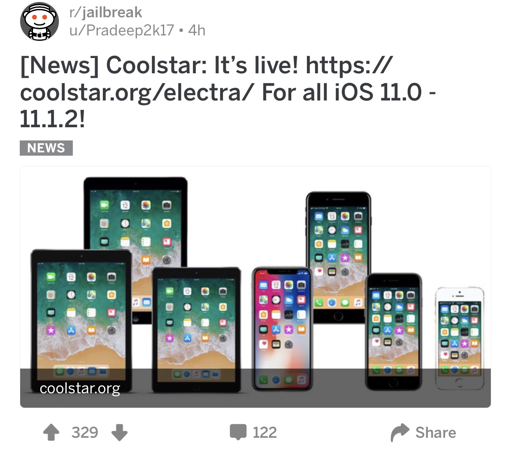Tap the white iPhone SE in the preview
Image resolution: width=511 pixels, height=453 pixels.
[460, 338]
